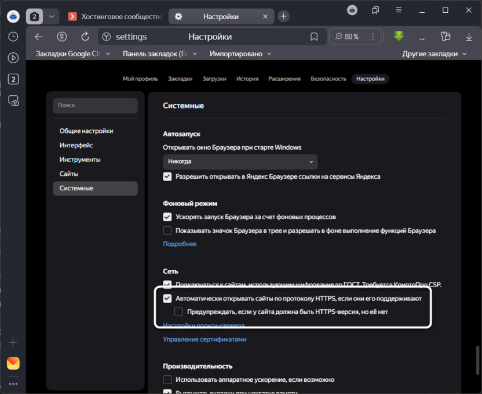The image size is (482, 394).
Task: Switch to the Безопасность tab
Action: pos(328,78)
